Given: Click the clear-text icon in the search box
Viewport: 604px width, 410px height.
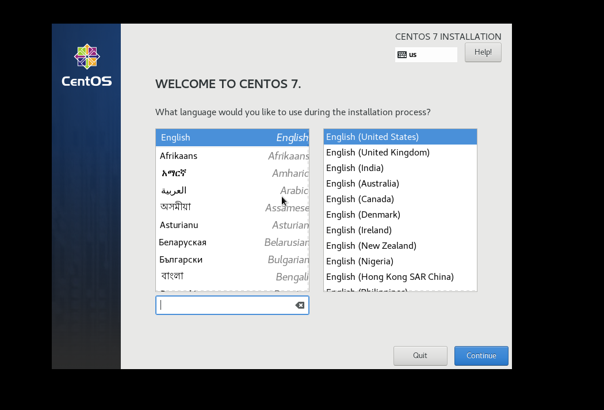Looking at the screenshot, I should click(x=300, y=305).
